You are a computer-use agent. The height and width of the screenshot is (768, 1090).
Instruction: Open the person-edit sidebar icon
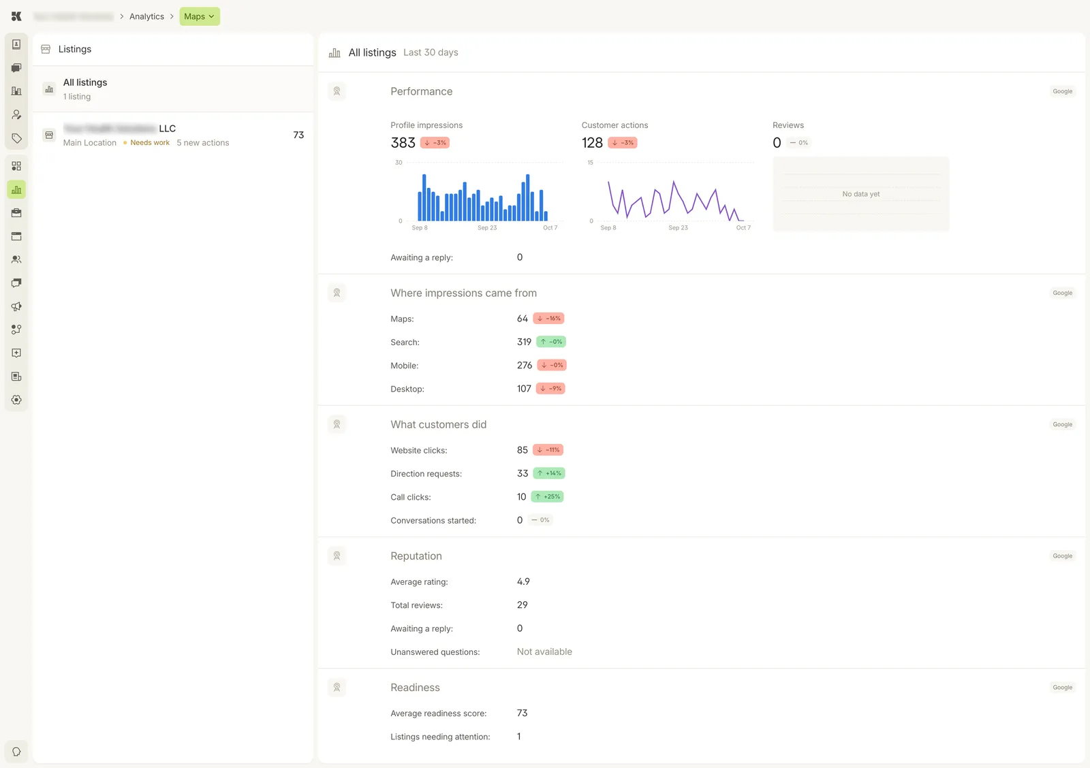click(16, 115)
